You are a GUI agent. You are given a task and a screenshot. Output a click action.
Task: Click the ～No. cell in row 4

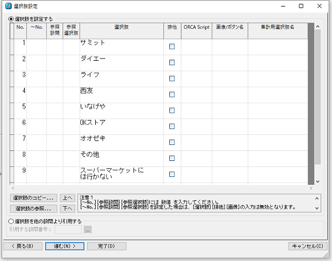tap(37, 95)
